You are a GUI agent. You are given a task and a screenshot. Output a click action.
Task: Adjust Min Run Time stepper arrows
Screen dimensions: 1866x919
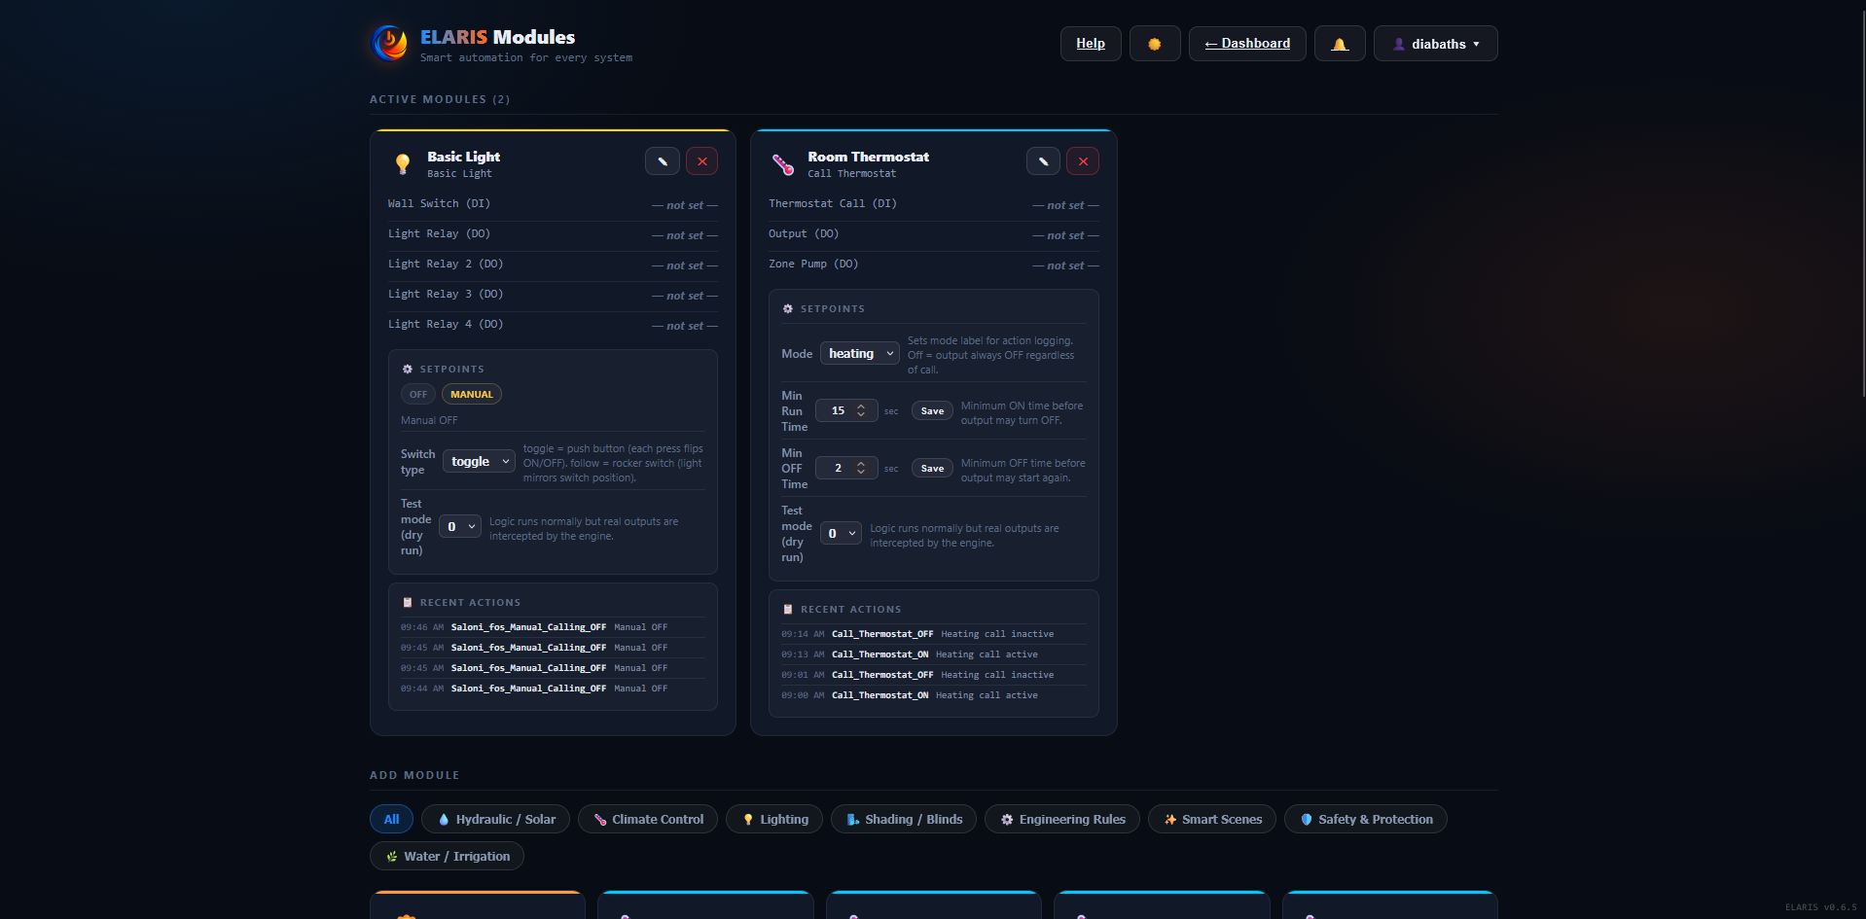click(861, 411)
